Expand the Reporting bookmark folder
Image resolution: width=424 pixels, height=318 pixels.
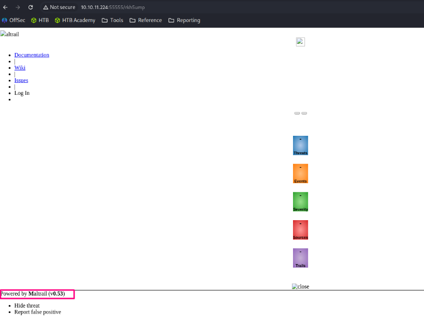(184, 20)
